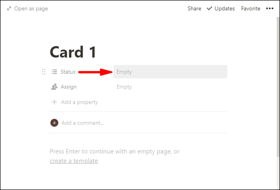Follow the create a template link
Image resolution: width=280 pixels, height=190 pixels.
point(74,161)
